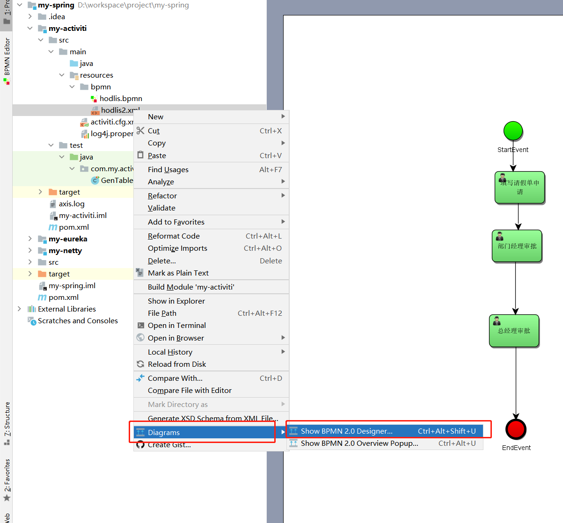The width and height of the screenshot is (563, 523).
Task: Click the hodlis.bpmn BPMN file icon
Action: [x=94, y=98]
